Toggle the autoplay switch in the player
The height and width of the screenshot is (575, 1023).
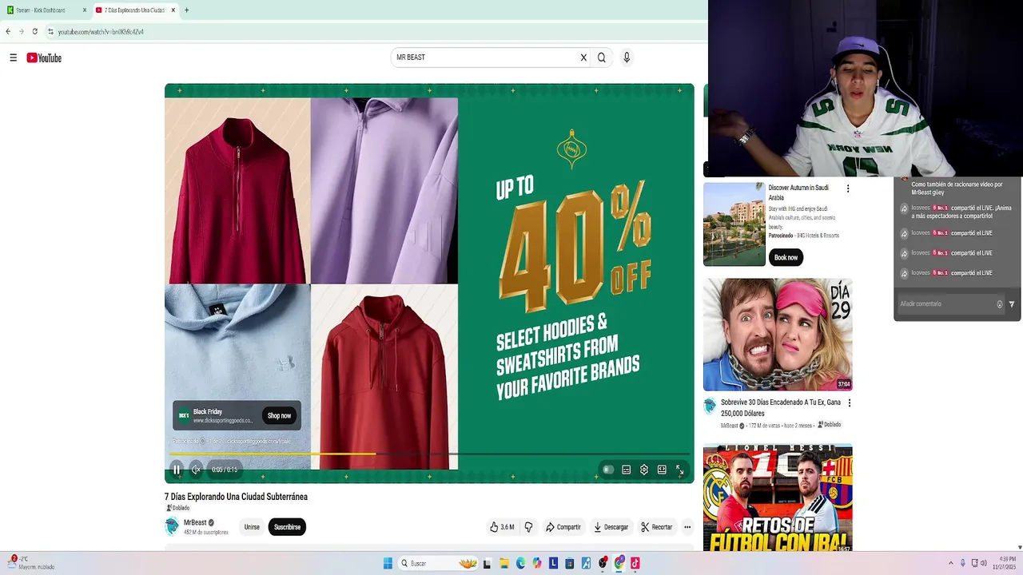(x=608, y=470)
